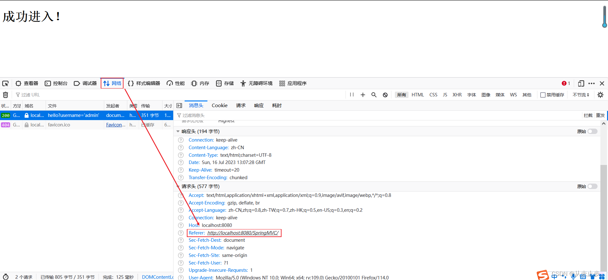
Task: Focus the 过滤 URL filter field
Action: [x=179, y=95]
